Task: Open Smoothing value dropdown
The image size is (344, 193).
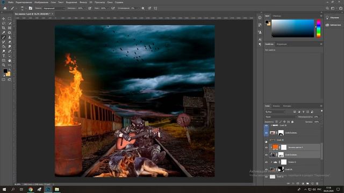Action: tap(138, 8)
